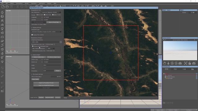
Task: Click the padlock camera lock icon
Action: coord(190,63)
